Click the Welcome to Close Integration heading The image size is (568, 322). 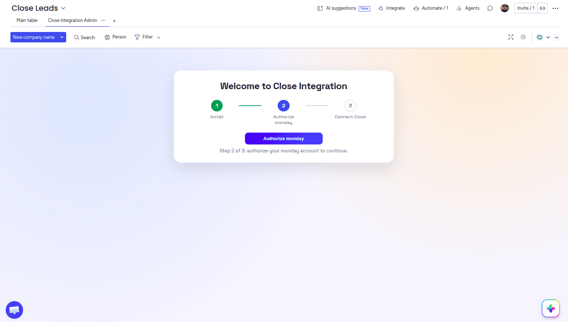284,86
